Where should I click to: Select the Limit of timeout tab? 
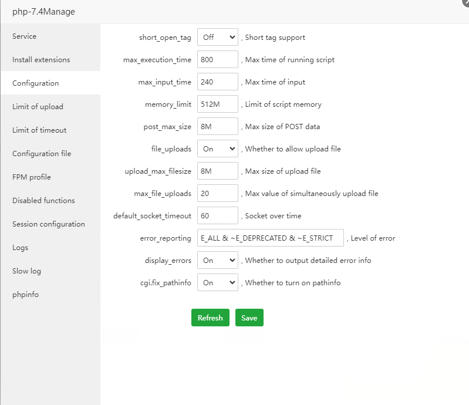(39, 130)
